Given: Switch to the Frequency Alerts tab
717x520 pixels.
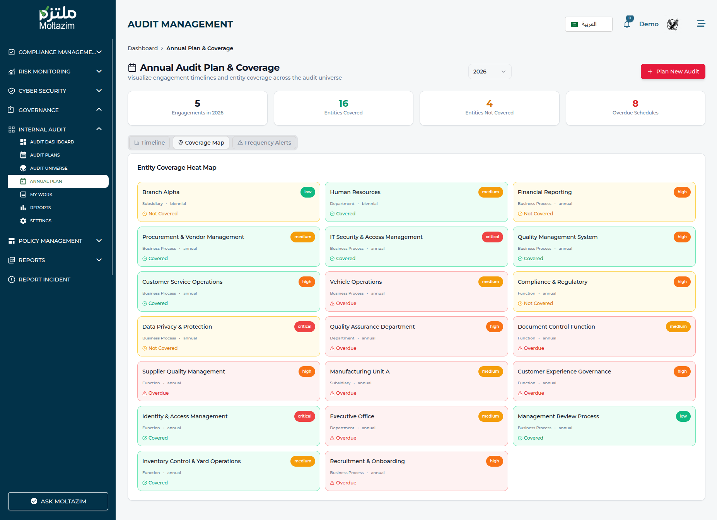Looking at the screenshot, I should [x=264, y=143].
